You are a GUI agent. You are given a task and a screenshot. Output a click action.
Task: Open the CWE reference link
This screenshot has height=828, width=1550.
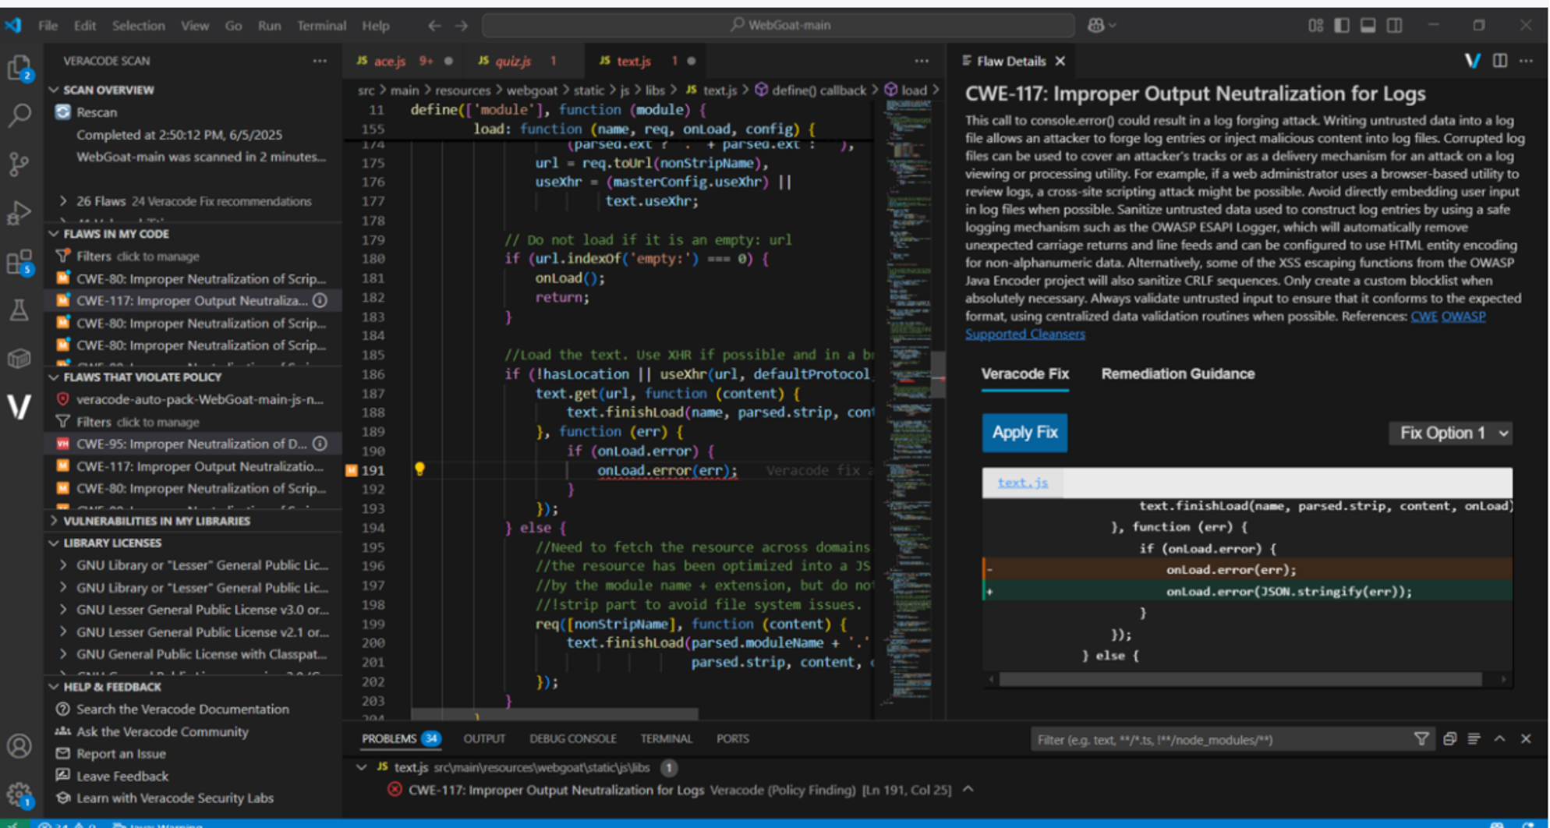click(x=1424, y=317)
